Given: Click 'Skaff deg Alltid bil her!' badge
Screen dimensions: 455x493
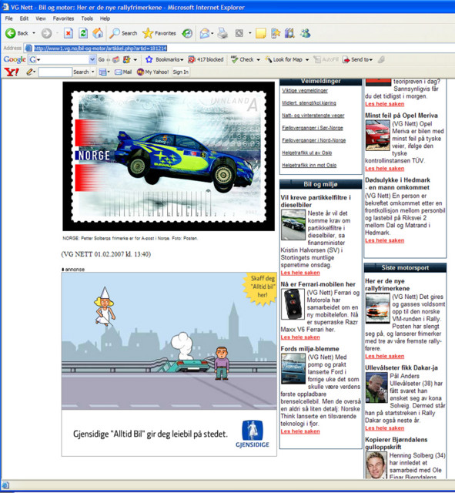Looking at the screenshot, I should coord(261,287).
